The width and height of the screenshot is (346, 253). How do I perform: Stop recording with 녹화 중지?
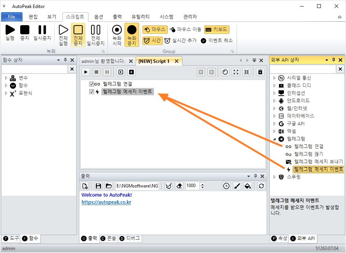click(132, 35)
